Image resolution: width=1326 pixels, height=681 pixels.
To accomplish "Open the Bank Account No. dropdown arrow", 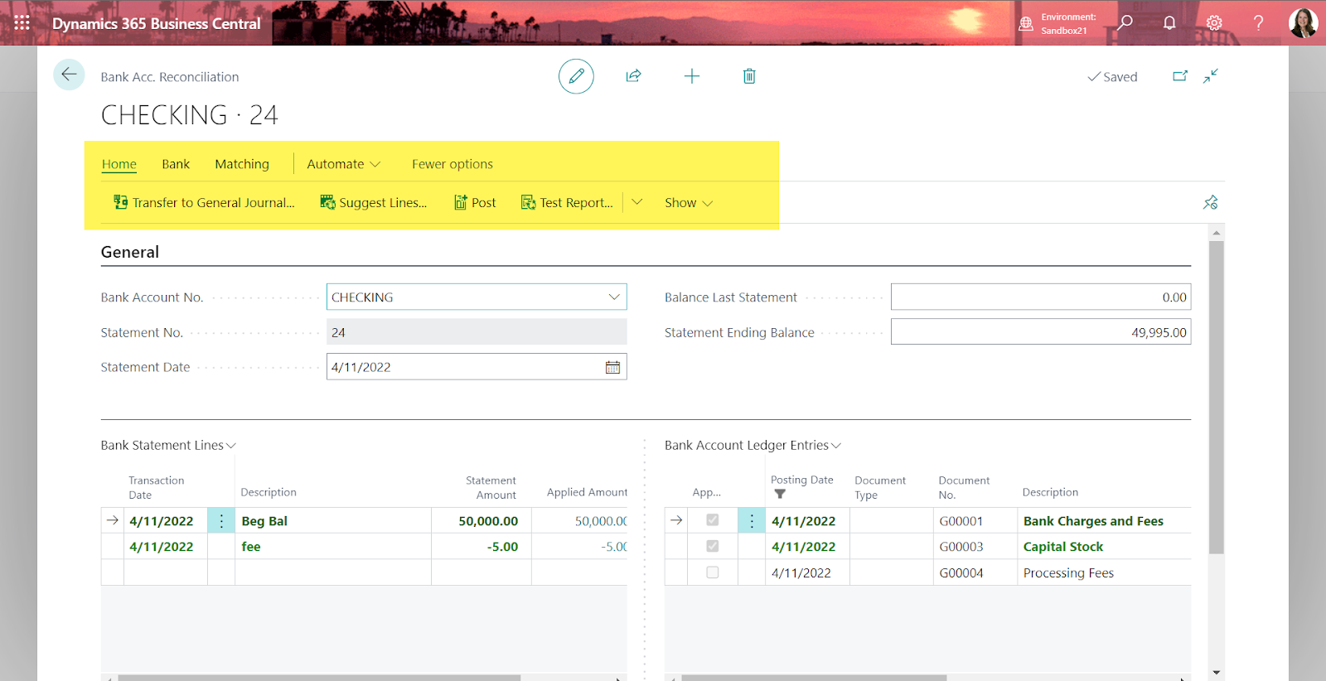I will (x=614, y=297).
